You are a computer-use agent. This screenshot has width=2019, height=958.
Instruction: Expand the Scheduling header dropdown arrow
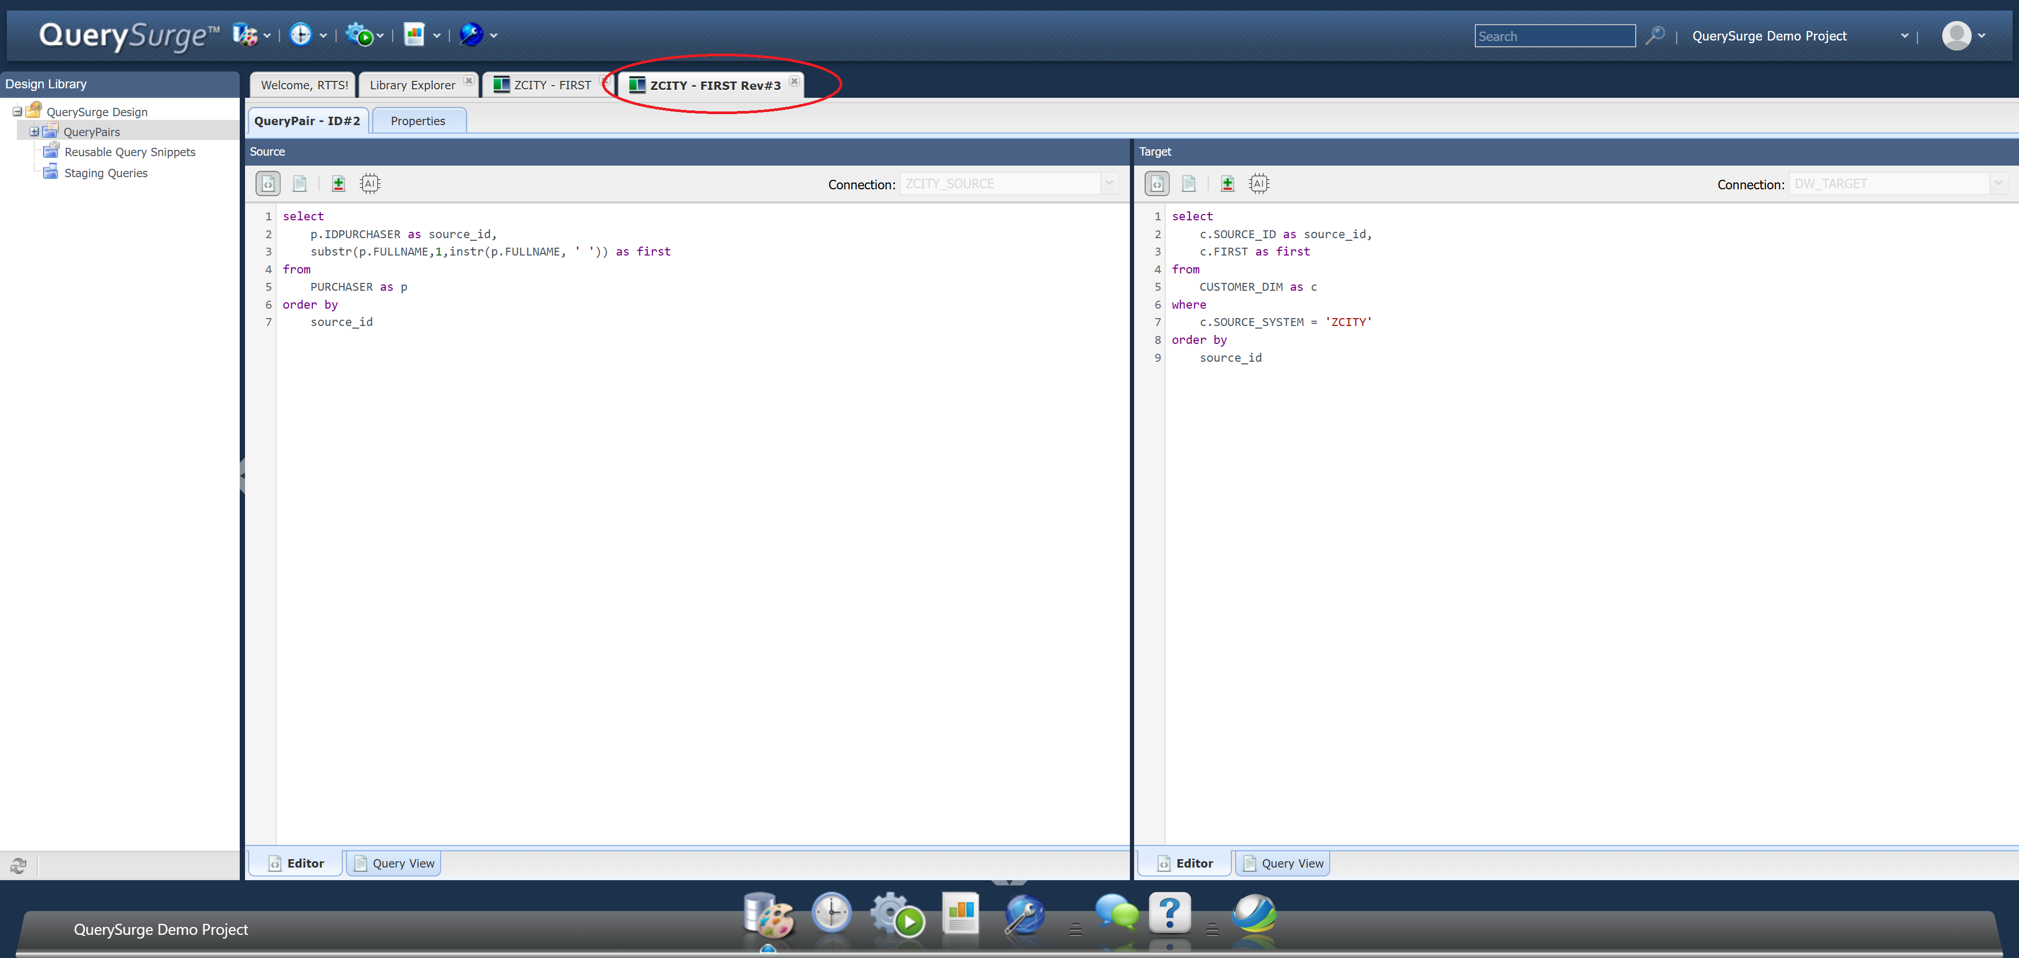point(323,35)
